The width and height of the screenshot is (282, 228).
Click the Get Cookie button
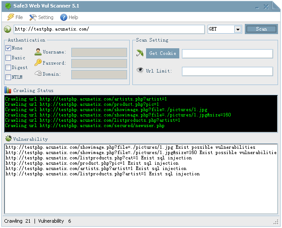coord(162,53)
